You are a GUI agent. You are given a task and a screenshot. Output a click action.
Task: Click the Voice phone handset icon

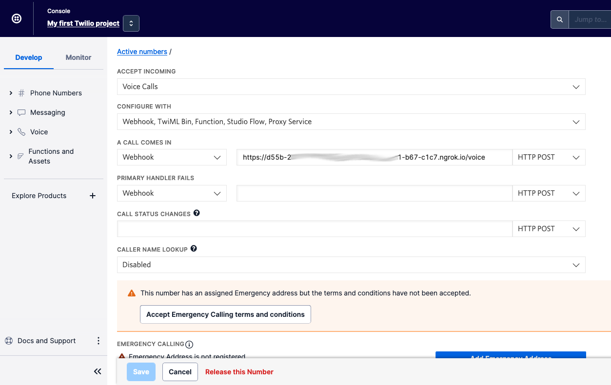21,132
